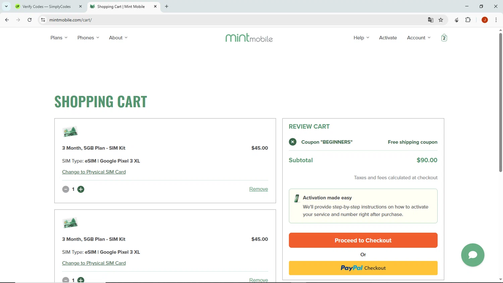Click the second item's $45.00 price
The width and height of the screenshot is (503, 283).
tap(260, 239)
